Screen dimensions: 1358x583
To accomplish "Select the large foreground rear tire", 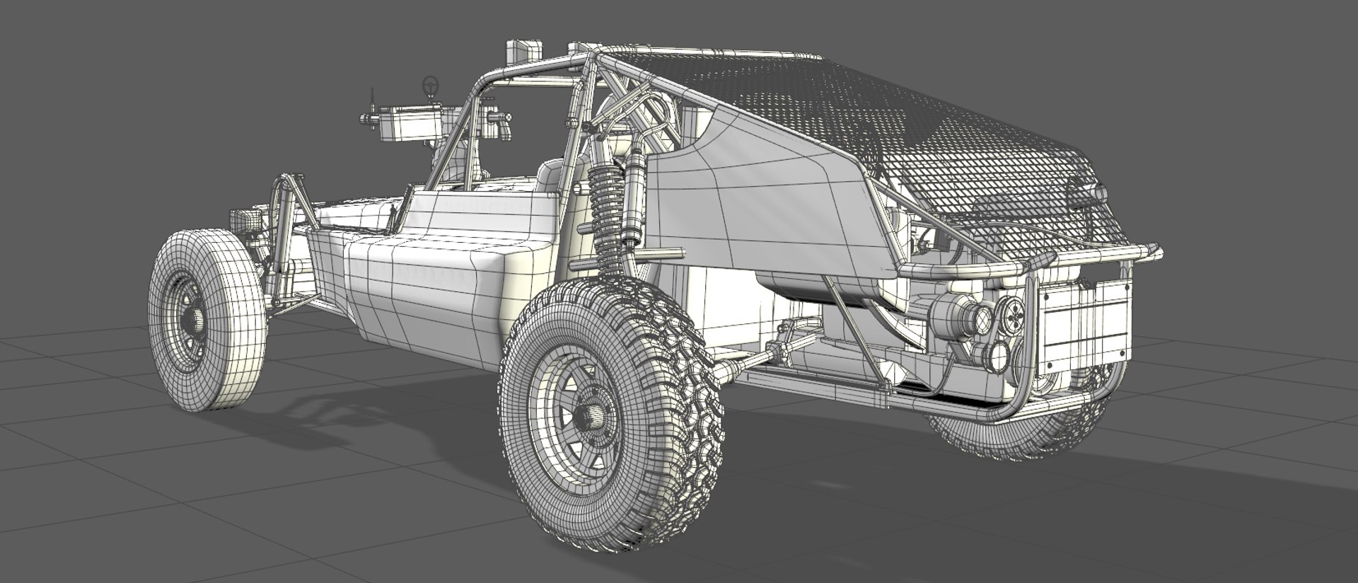I will [x=611, y=414].
